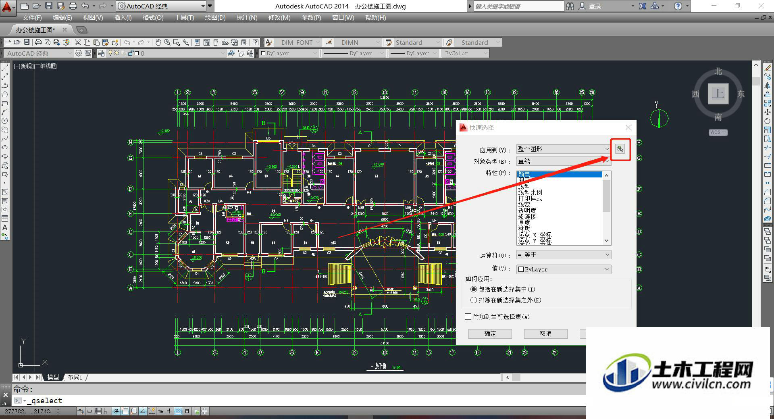Select the Rectangle draw tool

[x=5, y=103]
